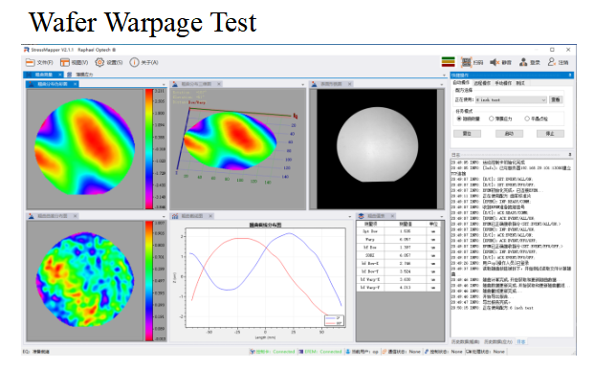Open the View (V) menu layout icon
594x368 pixels.
click(x=65, y=62)
